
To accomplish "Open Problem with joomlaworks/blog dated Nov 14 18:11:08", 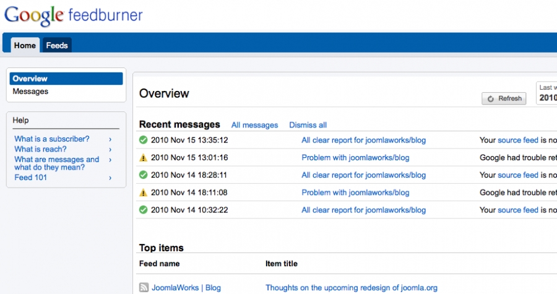I will point(355,192).
